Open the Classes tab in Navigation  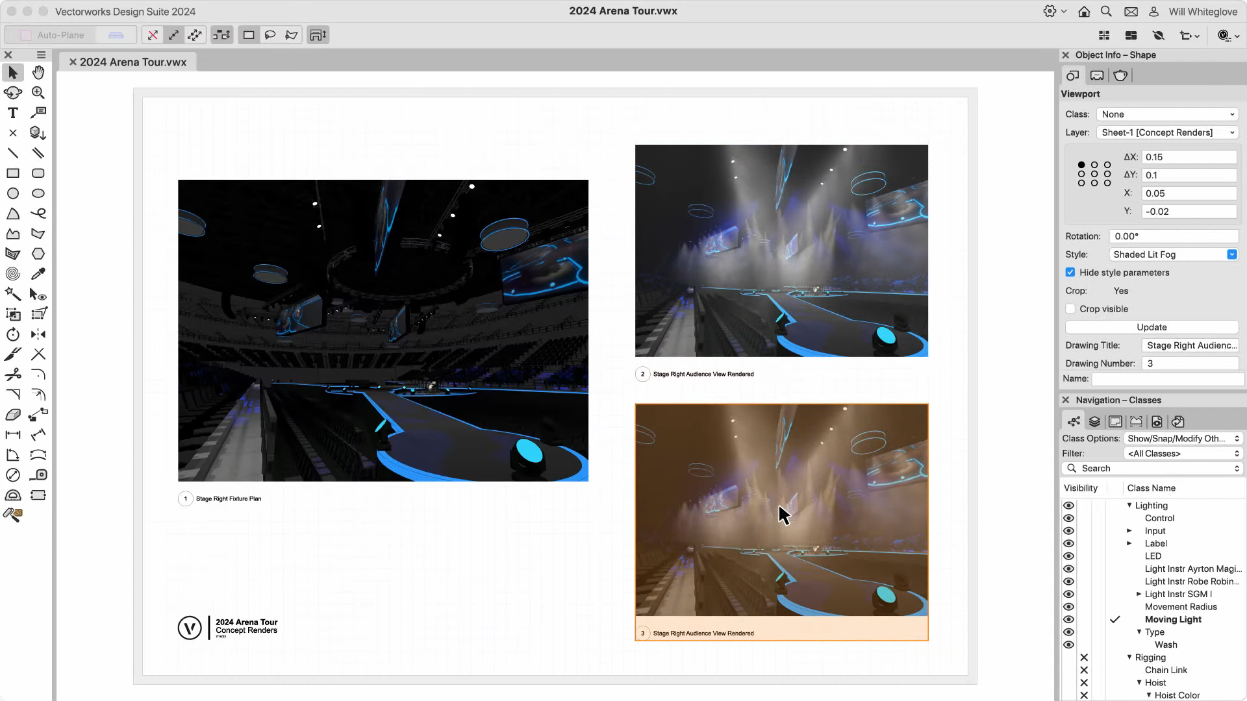(1074, 421)
